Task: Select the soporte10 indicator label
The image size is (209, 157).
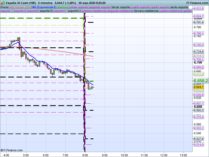Action: pos(46,11)
